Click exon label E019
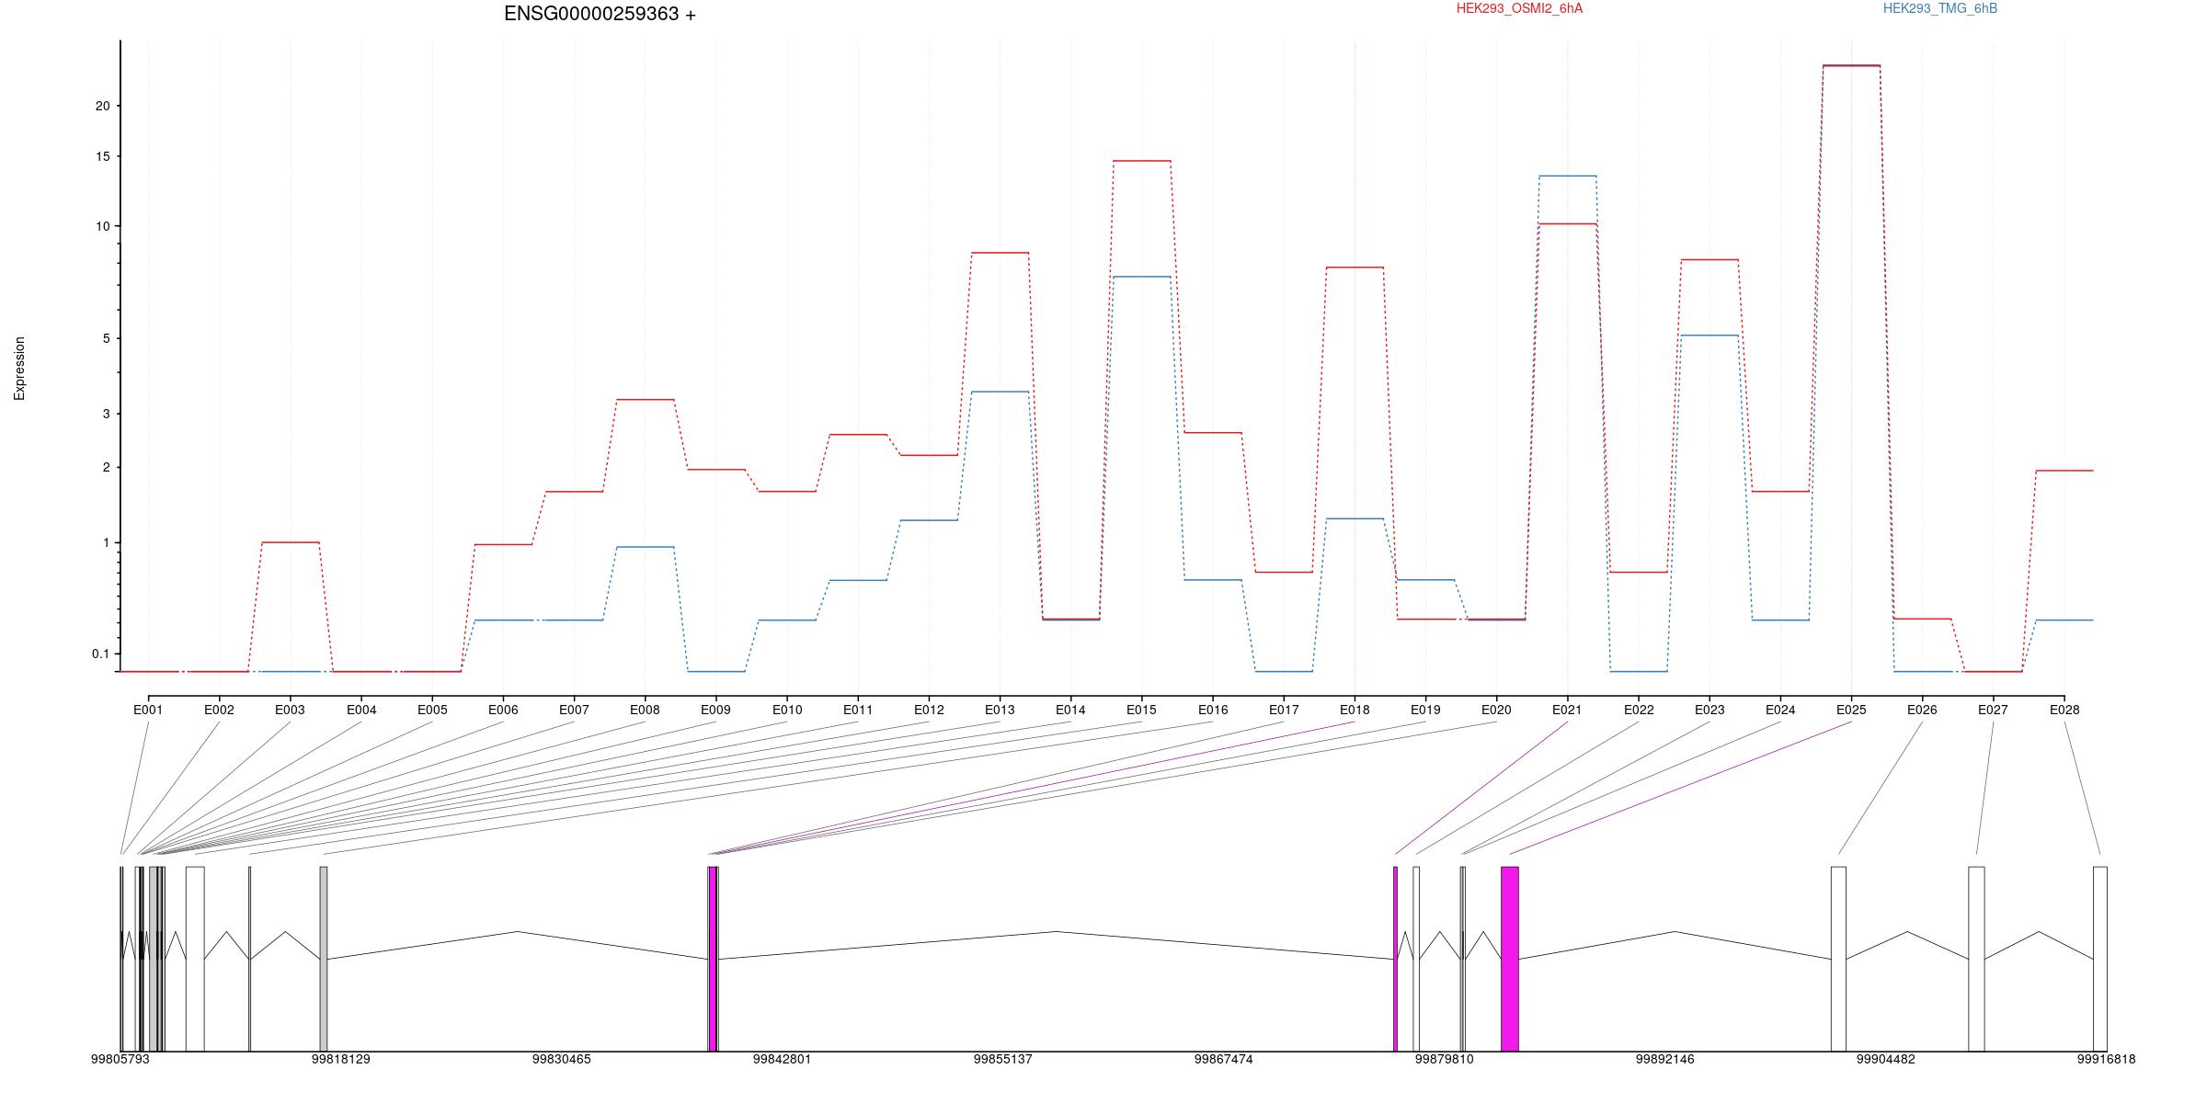2207x1103 pixels. point(1425,710)
